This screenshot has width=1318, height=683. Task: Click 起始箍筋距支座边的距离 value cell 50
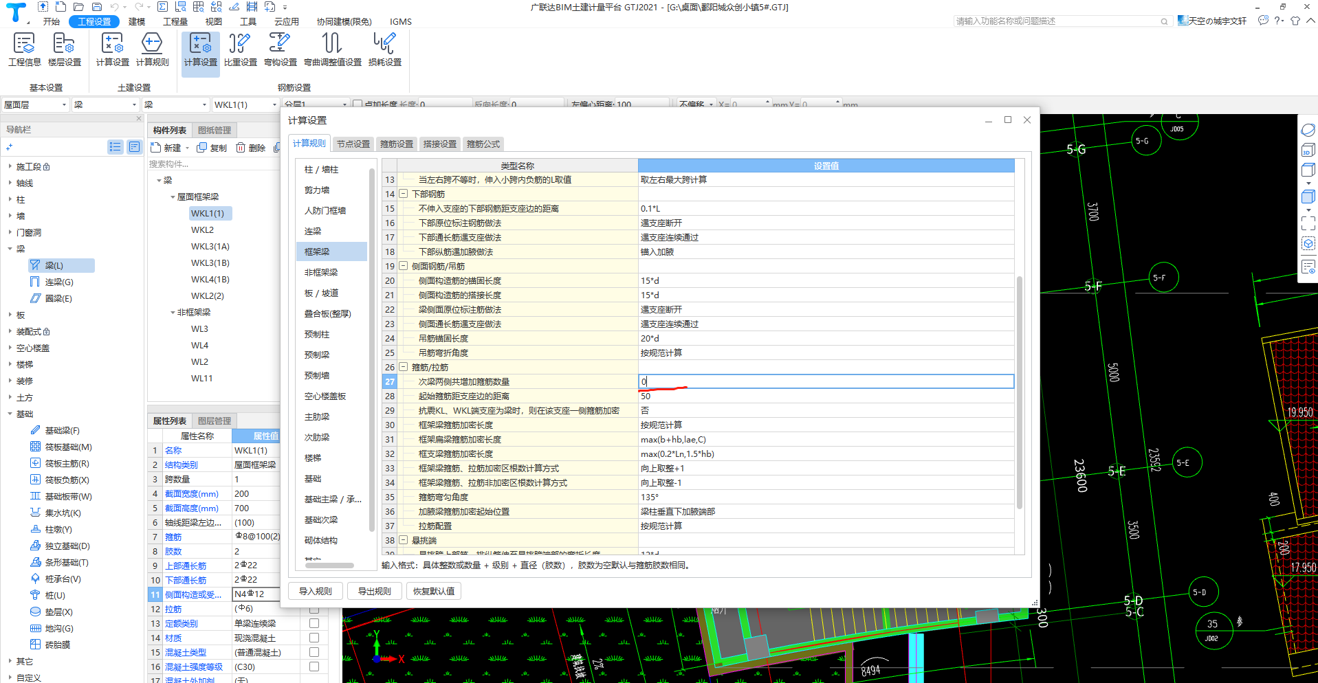coord(826,396)
